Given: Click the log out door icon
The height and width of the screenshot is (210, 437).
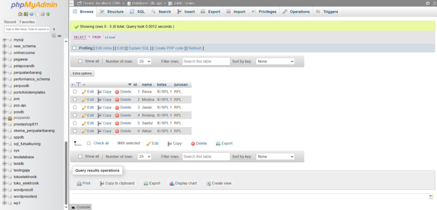Looking at the screenshot, I should tap(26, 14).
